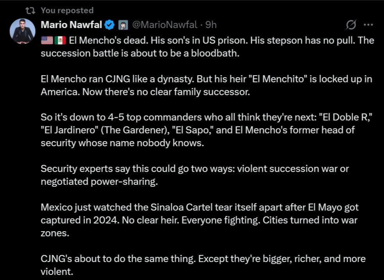Click the square affiliate badge beside the checkmark
Screen dimensions: 384x280
point(122,24)
